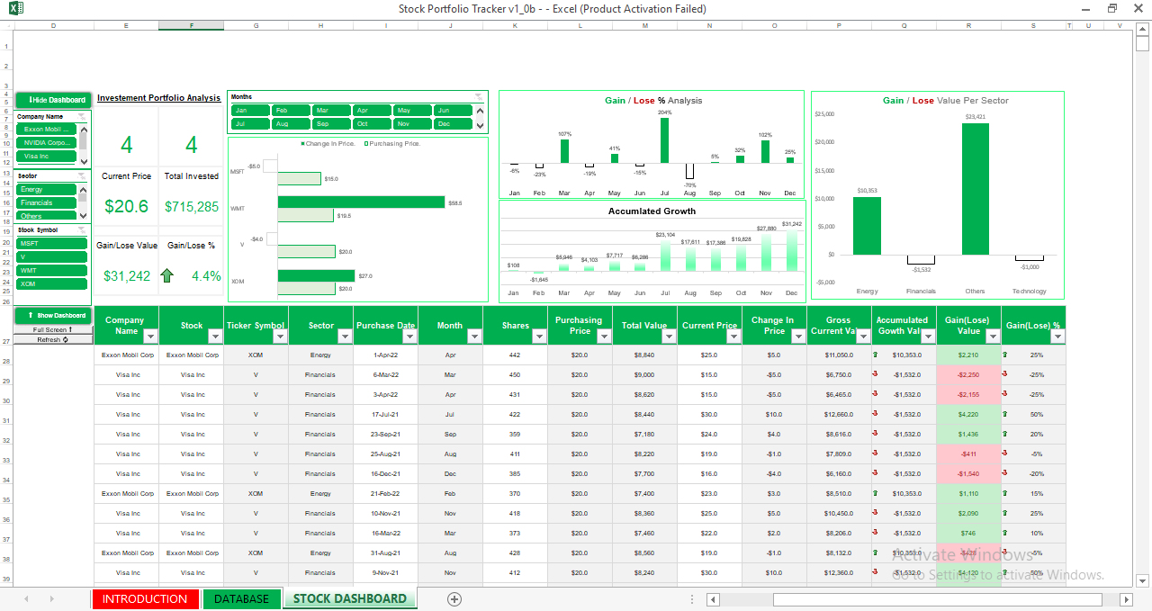Image resolution: width=1152 pixels, height=611 pixels.
Task: Open Month column filter dropdown
Action: 474,337
